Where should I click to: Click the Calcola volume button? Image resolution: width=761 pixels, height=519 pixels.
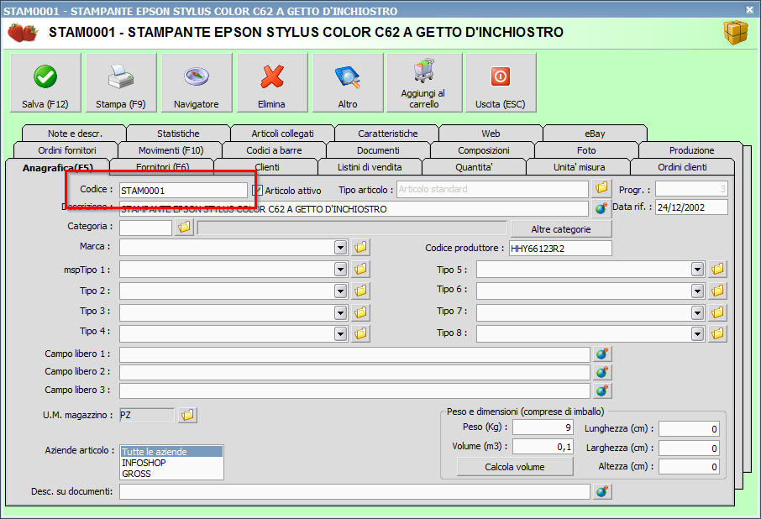click(515, 467)
